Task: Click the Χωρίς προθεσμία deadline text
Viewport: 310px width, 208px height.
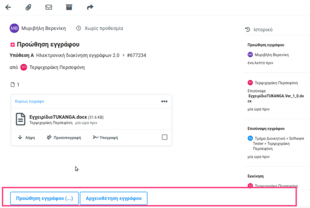Action: coord(104,28)
